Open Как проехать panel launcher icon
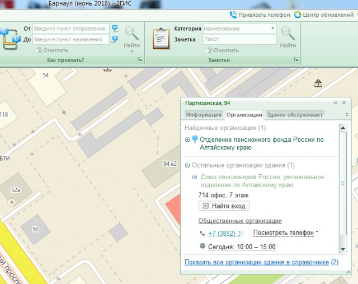 (x=139, y=60)
